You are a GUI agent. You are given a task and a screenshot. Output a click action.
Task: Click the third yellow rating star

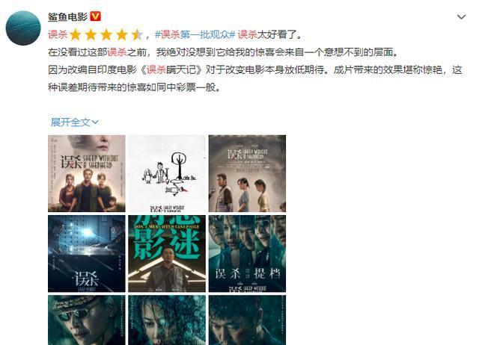click(x=106, y=35)
